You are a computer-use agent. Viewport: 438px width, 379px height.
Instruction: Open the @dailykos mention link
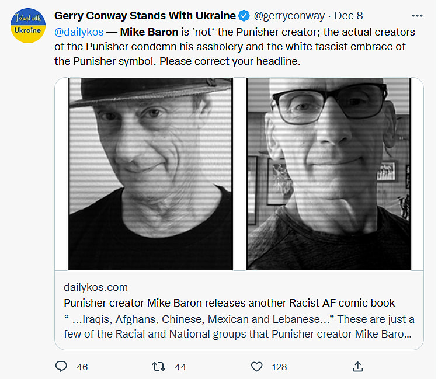[x=79, y=32]
